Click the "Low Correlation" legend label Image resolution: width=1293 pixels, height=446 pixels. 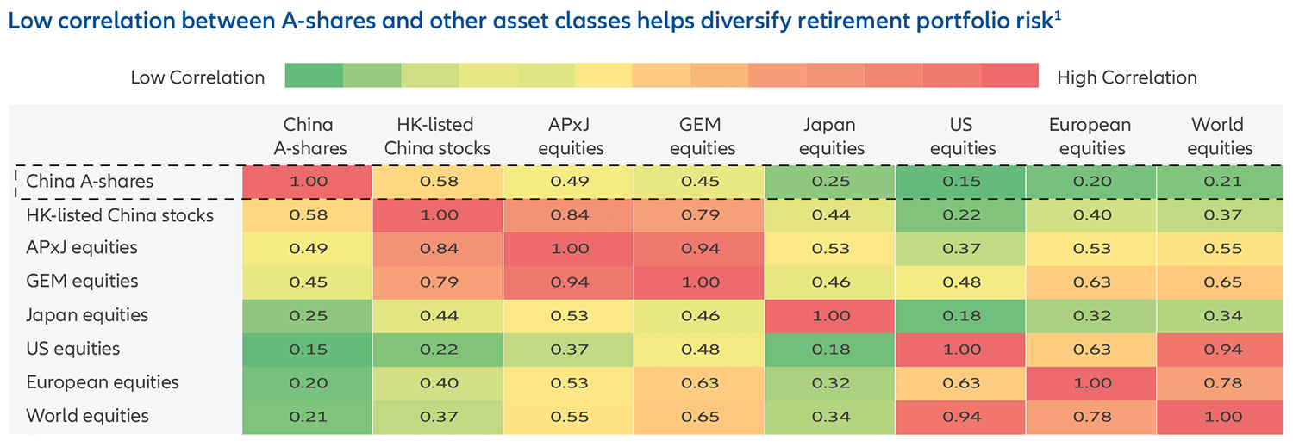[x=197, y=77]
